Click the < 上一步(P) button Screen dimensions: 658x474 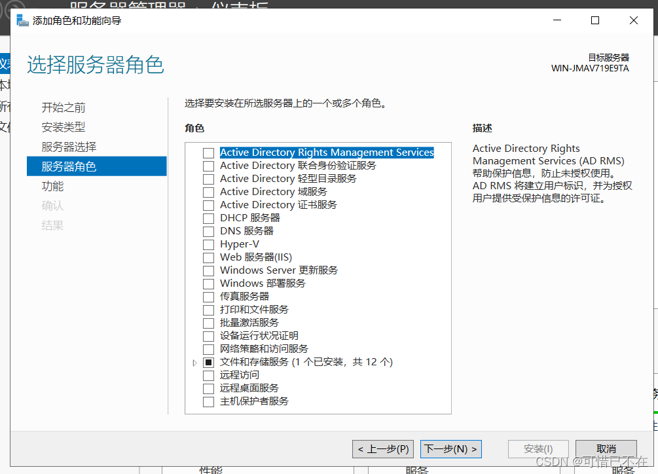pos(383,449)
